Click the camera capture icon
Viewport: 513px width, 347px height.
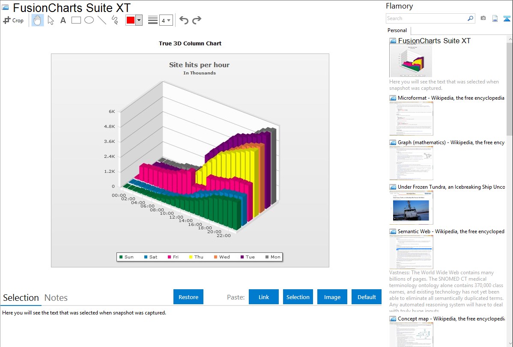coord(483,18)
